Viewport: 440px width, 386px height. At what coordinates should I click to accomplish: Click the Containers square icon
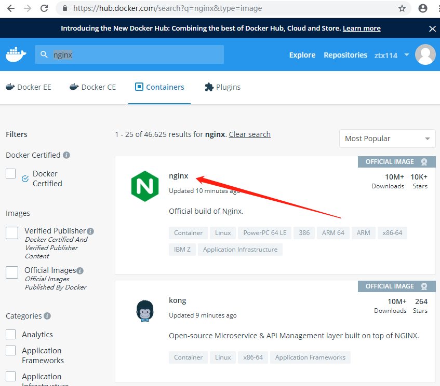pos(139,87)
